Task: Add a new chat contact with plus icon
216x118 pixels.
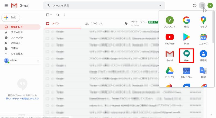Action: (x=38, y=61)
